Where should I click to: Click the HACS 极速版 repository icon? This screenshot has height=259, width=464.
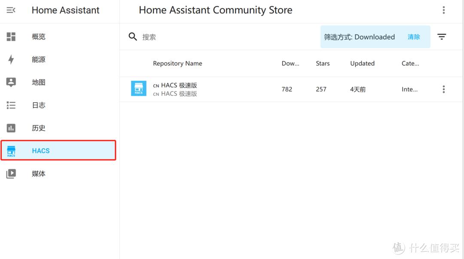tap(138, 88)
